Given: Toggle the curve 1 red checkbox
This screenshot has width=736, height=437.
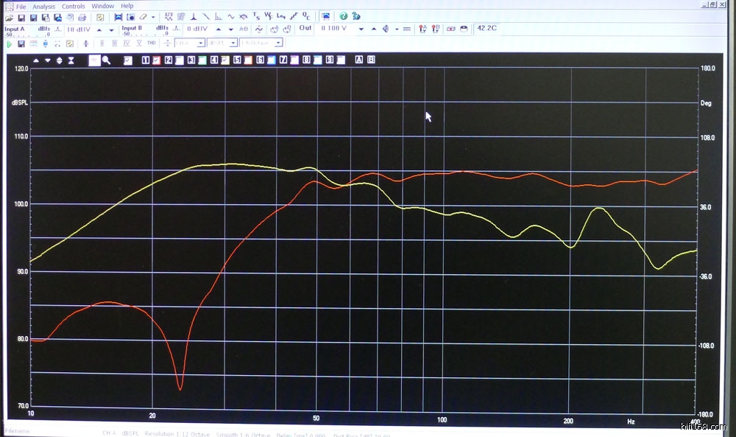Looking at the screenshot, I should pos(156,60).
